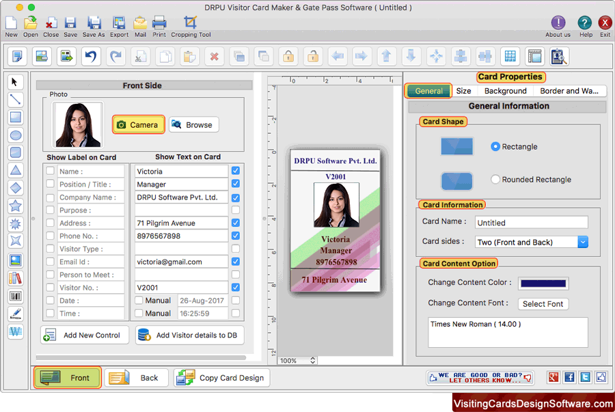
Task: Enable the Company Name label checkbox
Action: (50, 197)
